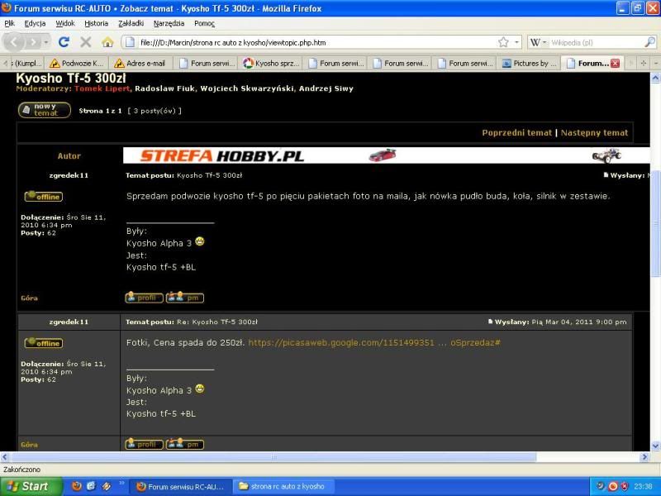Open the first post's 'profil' button
661x496 pixels.
point(144,298)
